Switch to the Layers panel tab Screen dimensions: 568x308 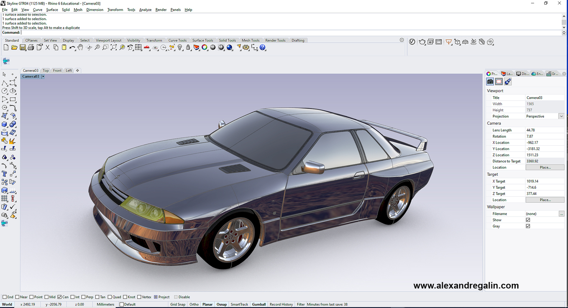[x=507, y=74]
